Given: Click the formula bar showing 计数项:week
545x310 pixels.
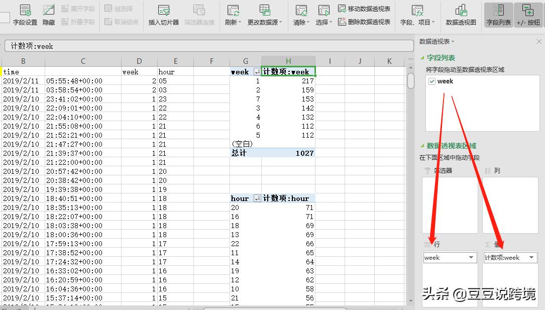Looking at the screenshot, I should pos(201,46).
